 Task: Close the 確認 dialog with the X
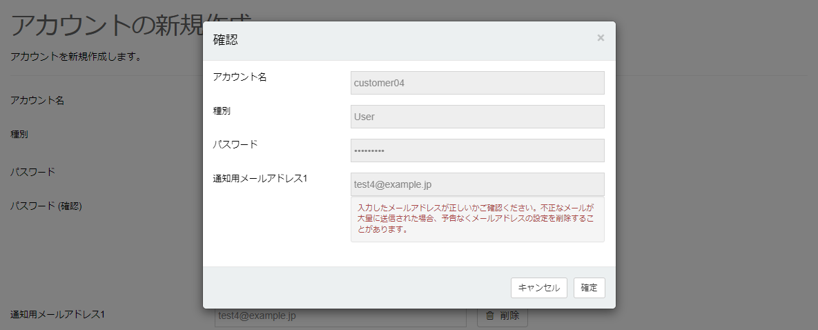pyautogui.click(x=601, y=38)
